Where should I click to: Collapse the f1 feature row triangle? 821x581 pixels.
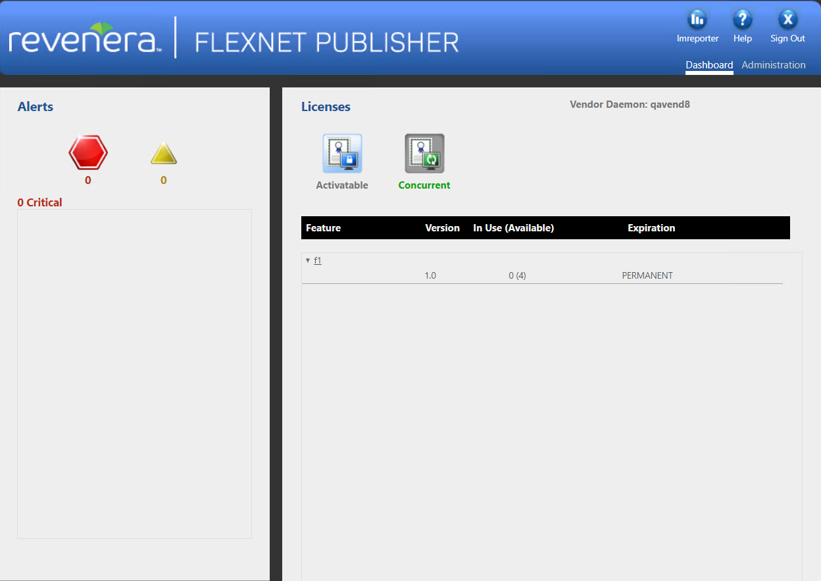pos(308,260)
